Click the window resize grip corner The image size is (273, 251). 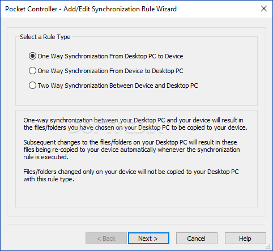coord(268,246)
